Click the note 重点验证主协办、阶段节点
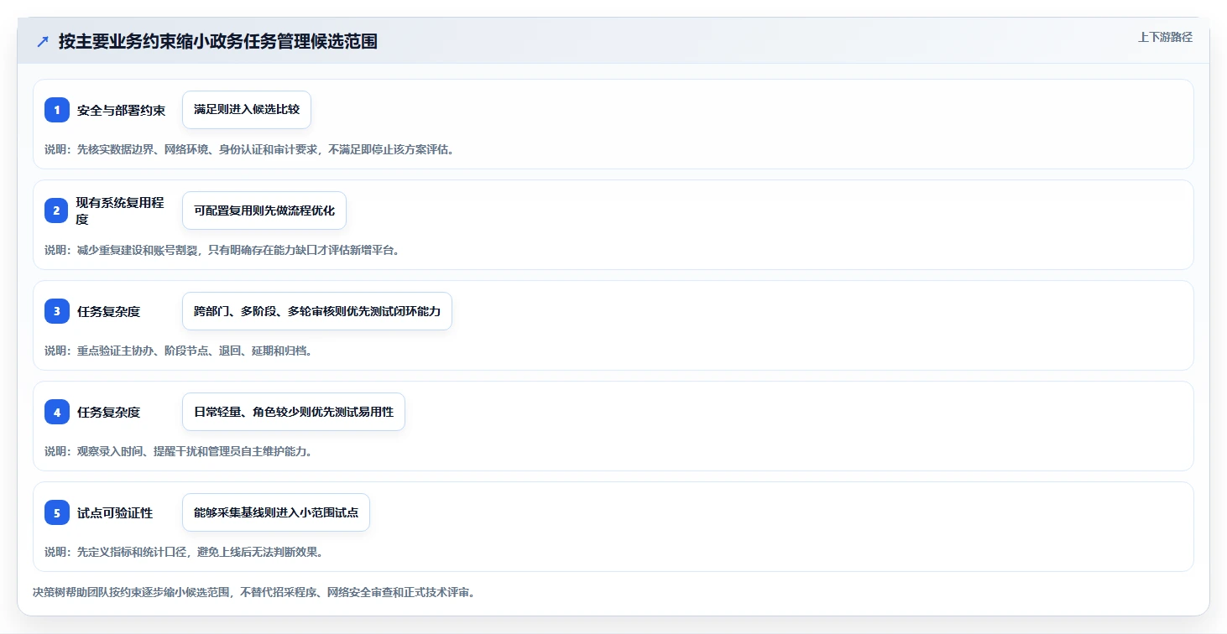Screen dimensions: 1227x634 pyautogui.click(x=179, y=351)
